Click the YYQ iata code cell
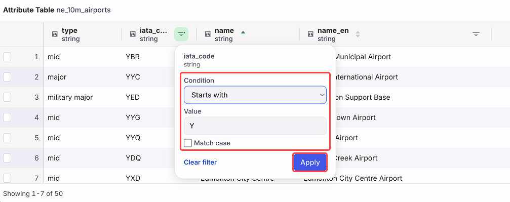The width and height of the screenshot is (510, 202). [x=133, y=138]
